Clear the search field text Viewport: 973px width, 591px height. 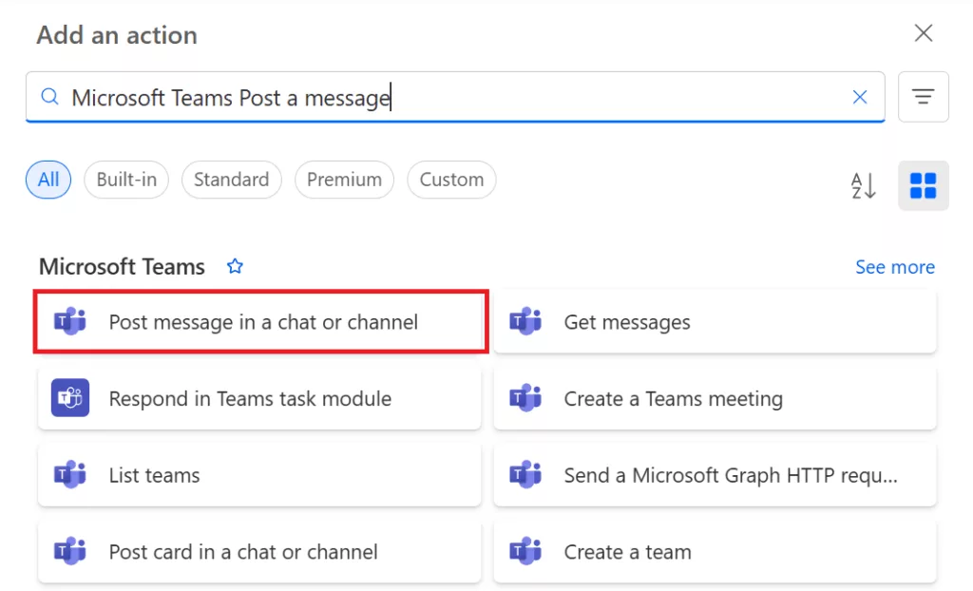click(859, 97)
